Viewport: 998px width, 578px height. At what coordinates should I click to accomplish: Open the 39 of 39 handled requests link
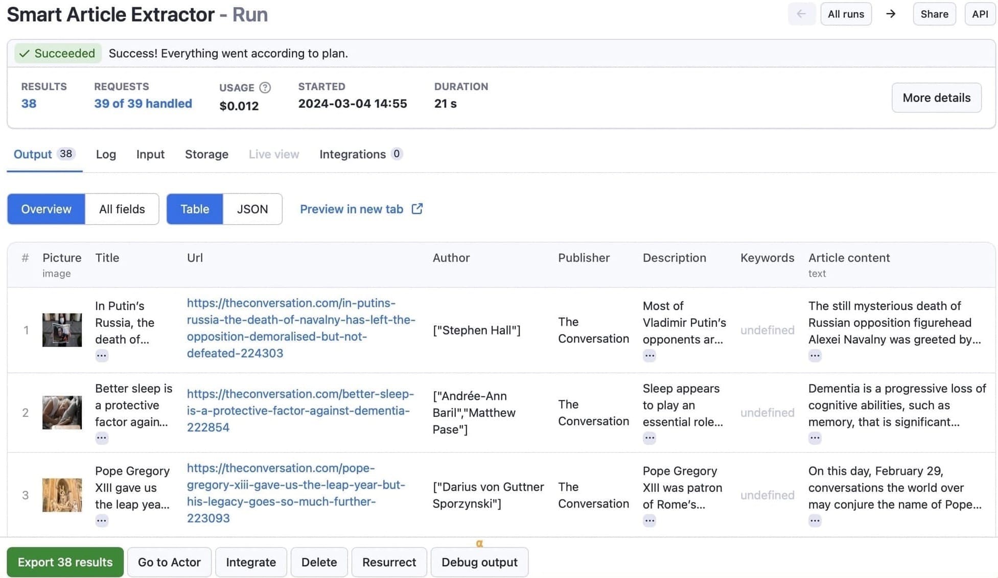coord(143,103)
